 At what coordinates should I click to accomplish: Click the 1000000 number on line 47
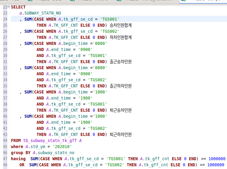(217, 159)
